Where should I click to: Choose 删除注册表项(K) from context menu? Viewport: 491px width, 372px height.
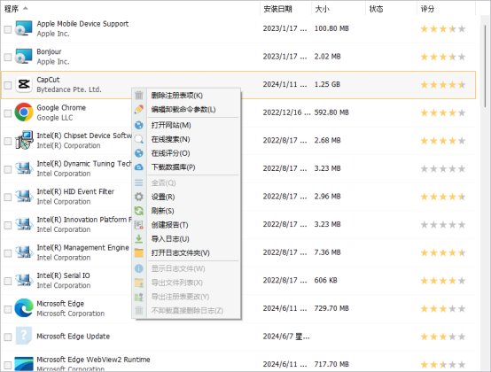[x=187, y=96]
